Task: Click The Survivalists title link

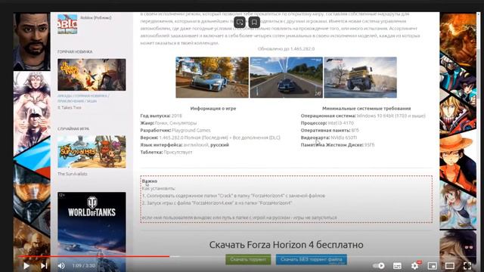Action: (x=73, y=174)
